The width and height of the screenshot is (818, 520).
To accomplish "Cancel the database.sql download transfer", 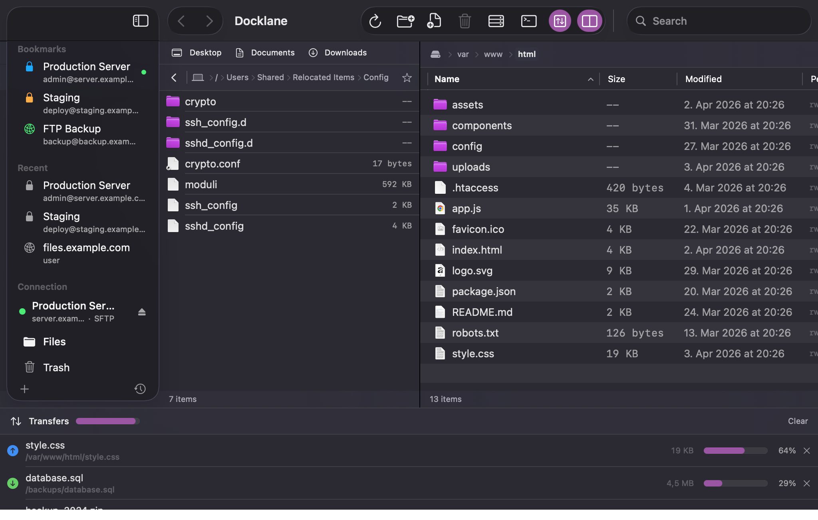I will click(807, 483).
